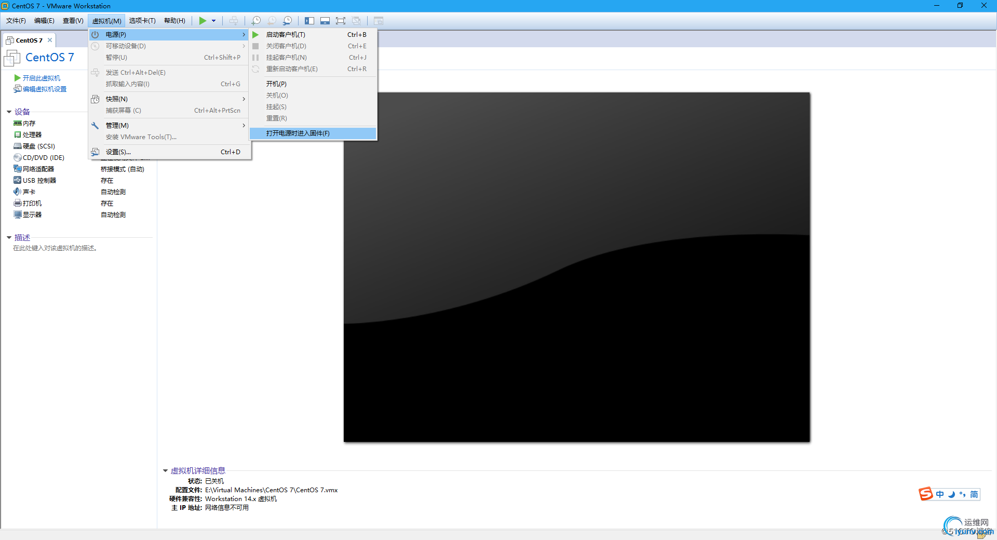997x540 pixels.
Task: Choose 开机(P) in power submenu
Action: [313, 84]
